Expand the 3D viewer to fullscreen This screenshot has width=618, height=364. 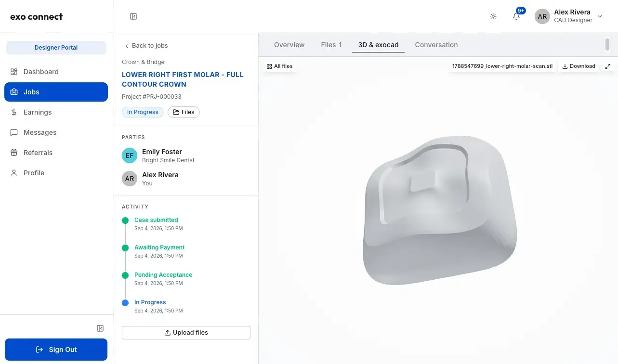pyautogui.click(x=608, y=66)
